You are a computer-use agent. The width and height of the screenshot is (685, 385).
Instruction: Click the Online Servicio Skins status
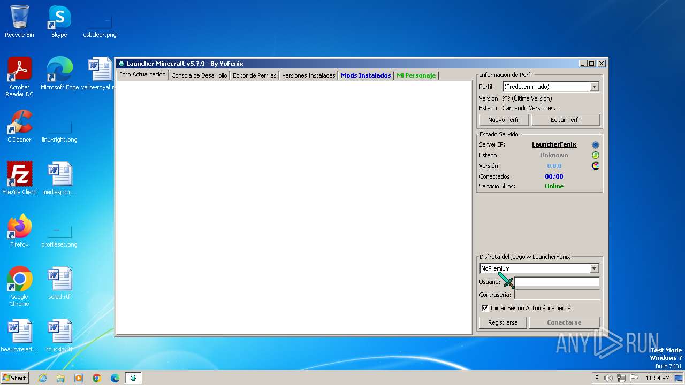(x=554, y=186)
